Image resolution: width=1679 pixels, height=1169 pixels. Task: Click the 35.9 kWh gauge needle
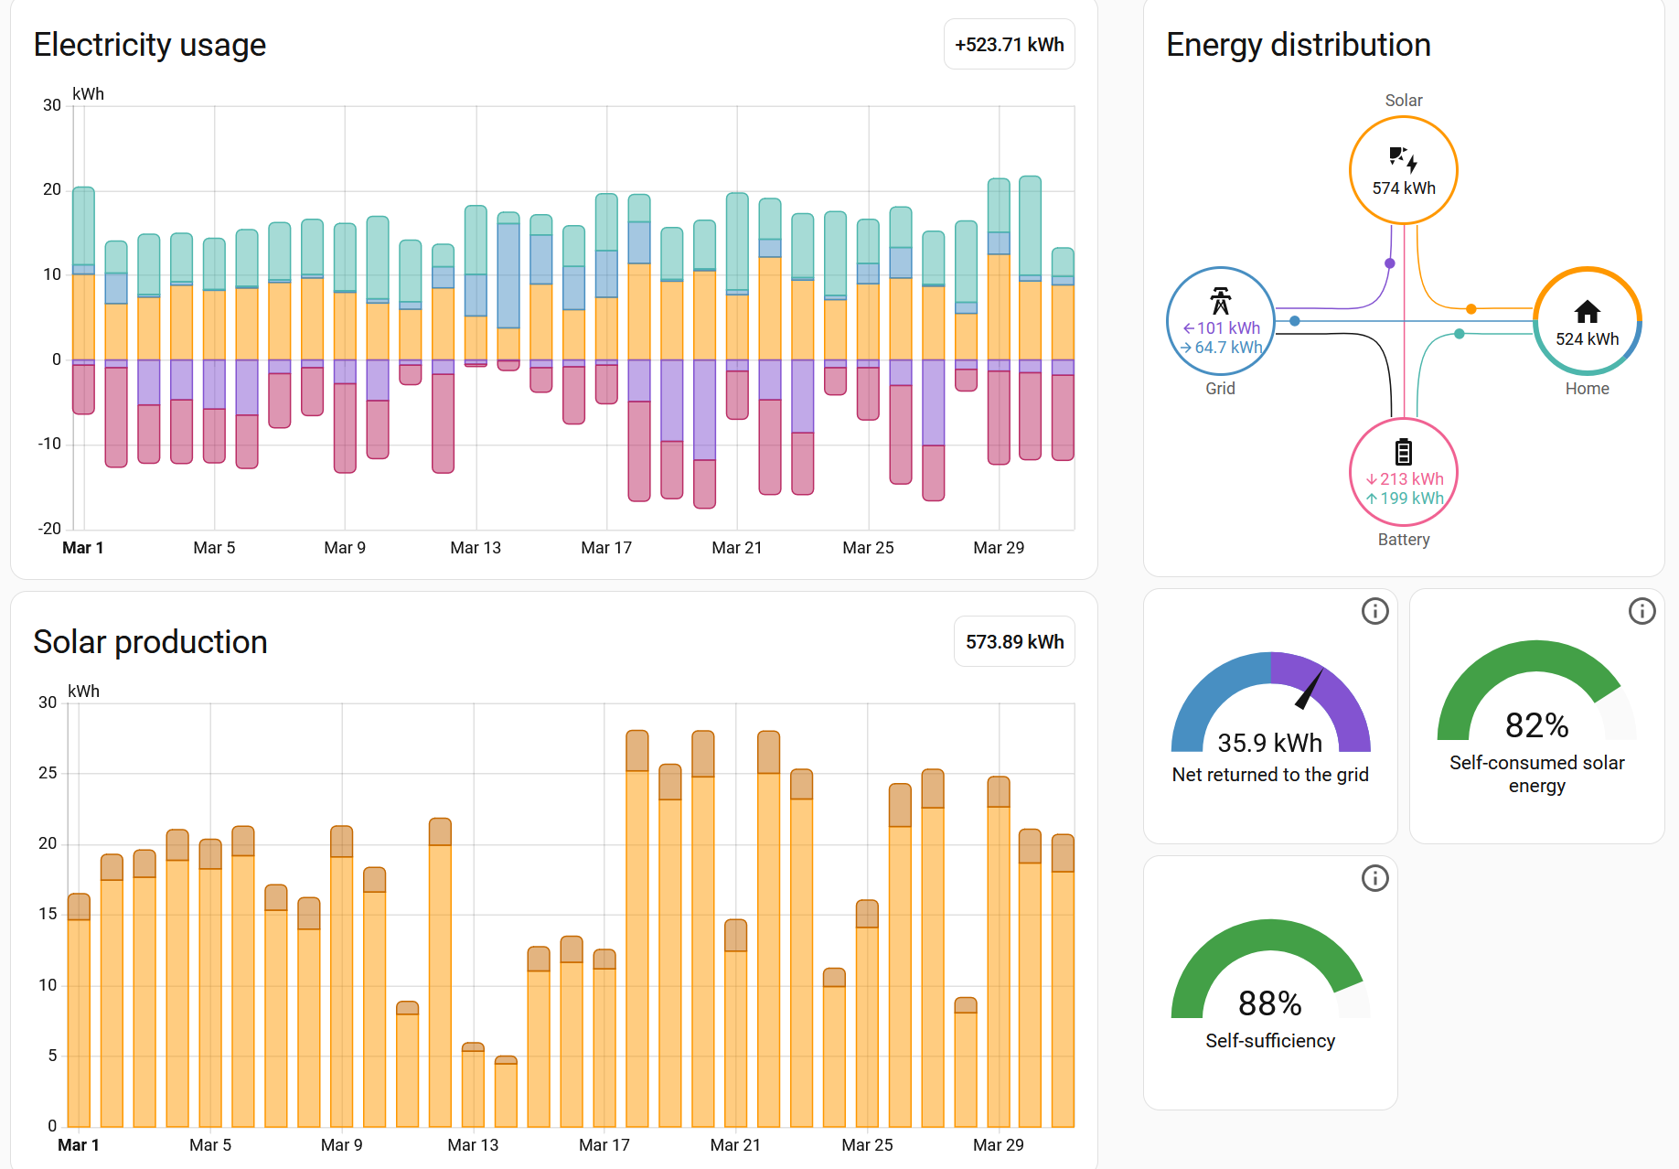[1310, 690]
